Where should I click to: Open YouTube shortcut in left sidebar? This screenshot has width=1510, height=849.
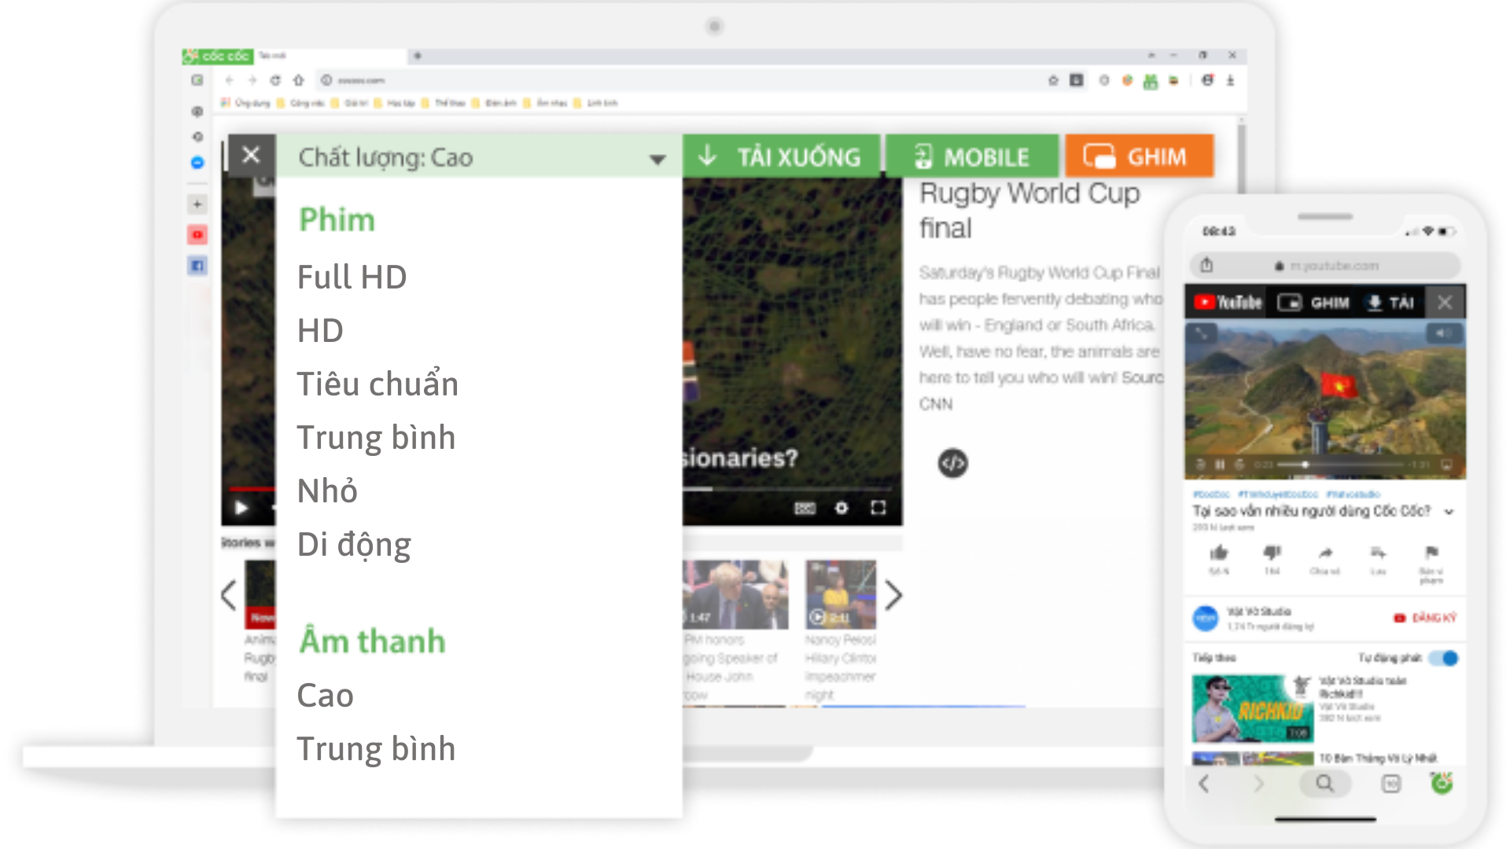(197, 234)
